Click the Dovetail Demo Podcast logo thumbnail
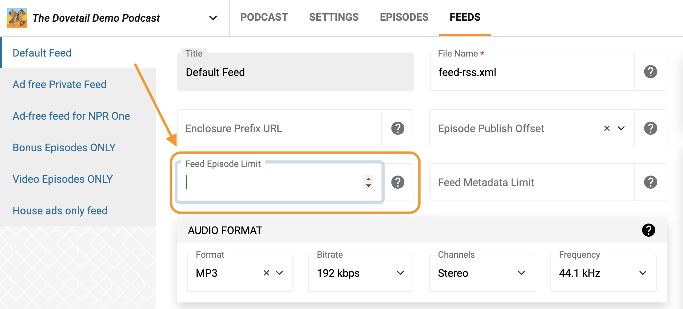The height and width of the screenshot is (309, 683). coord(17,18)
